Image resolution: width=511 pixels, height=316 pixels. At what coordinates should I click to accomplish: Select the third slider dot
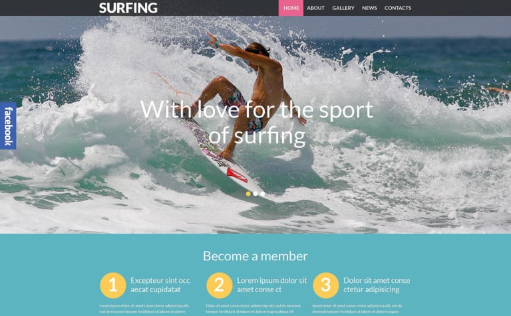pos(262,194)
